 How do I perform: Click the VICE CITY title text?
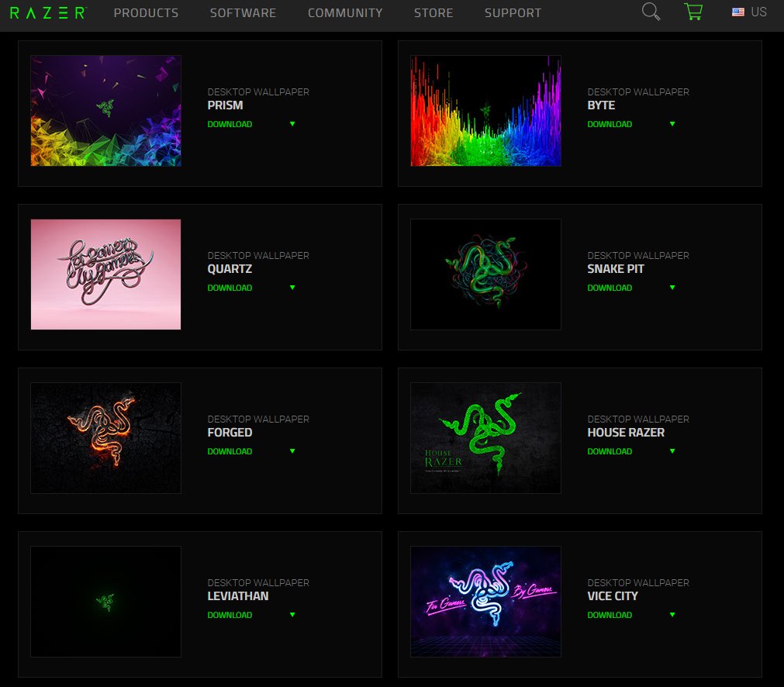click(x=613, y=596)
